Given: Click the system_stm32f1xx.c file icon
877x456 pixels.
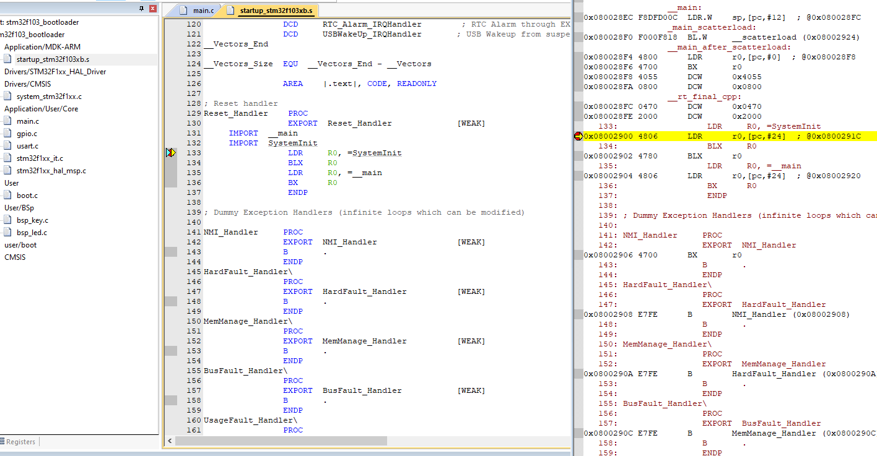Looking at the screenshot, I should [x=6, y=96].
